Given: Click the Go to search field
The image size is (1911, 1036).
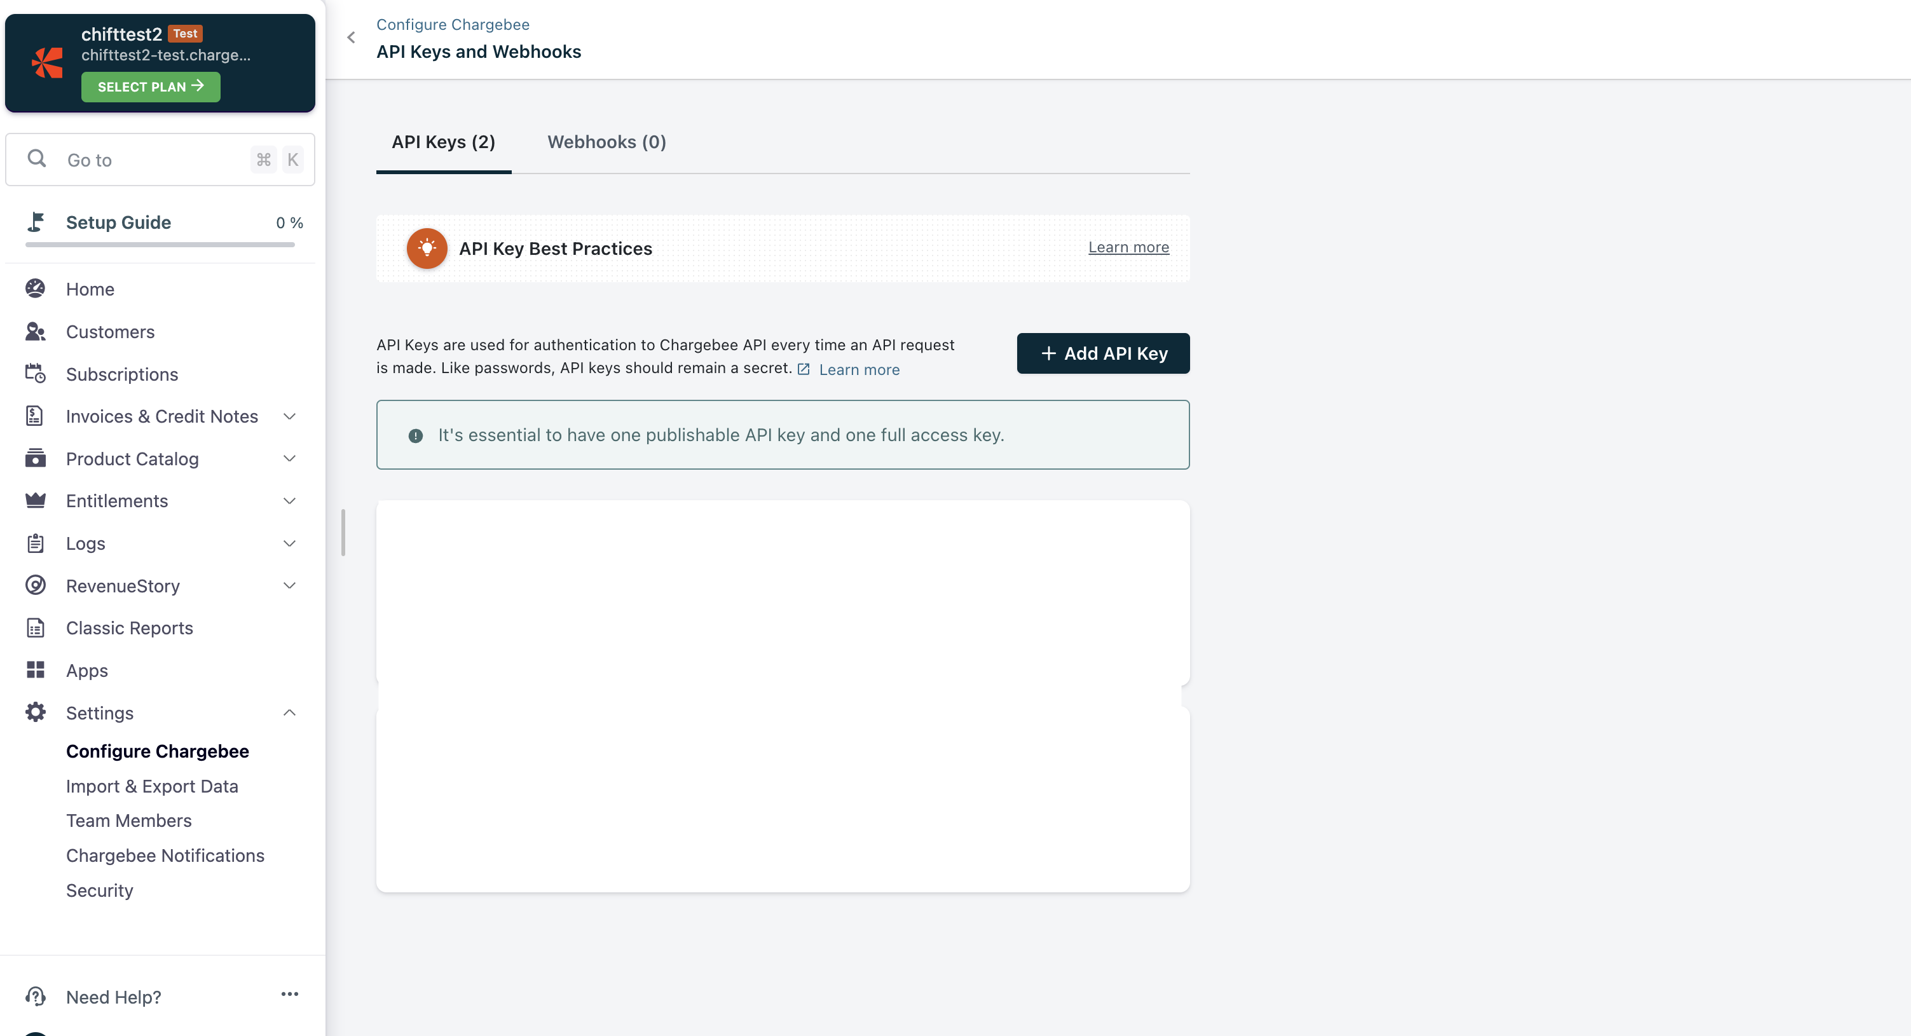Looking at the screenshot, I should [x=148, y=160].
